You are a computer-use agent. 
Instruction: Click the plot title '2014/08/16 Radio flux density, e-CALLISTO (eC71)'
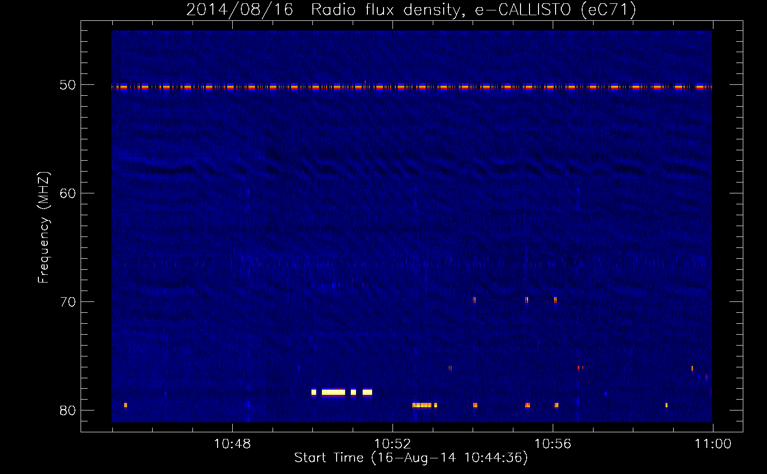[411, 9]
